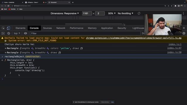Switch to the Lighthouse tab
Viewport: 187px width, 105px height.
(x=138, y=28)
